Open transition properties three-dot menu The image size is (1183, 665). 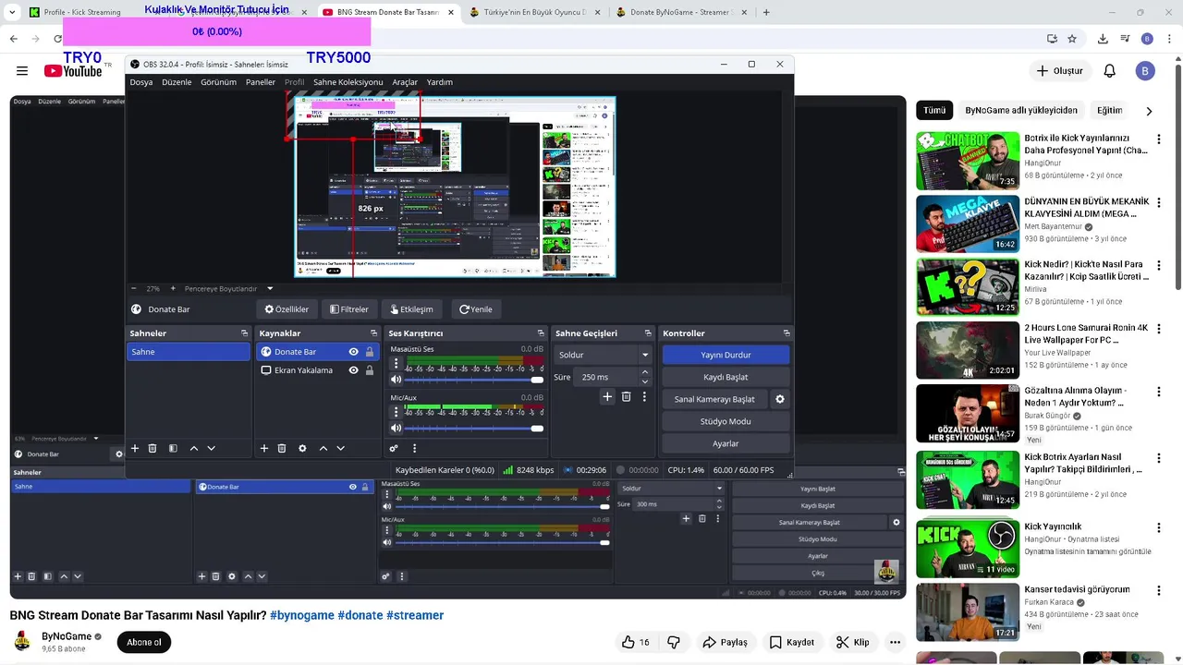point(644,396)
